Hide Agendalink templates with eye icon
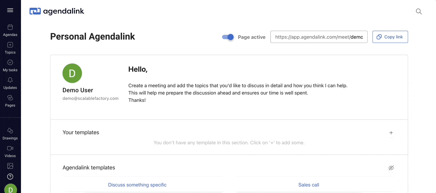 pyautogui.click(x=391, y=168)
